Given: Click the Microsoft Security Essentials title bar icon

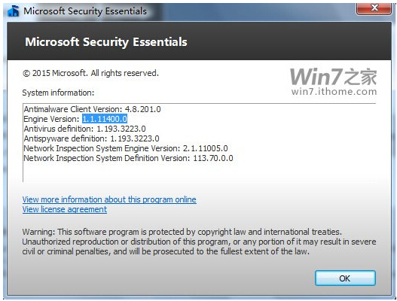Looking at the screenshot, I should point(14,11).
